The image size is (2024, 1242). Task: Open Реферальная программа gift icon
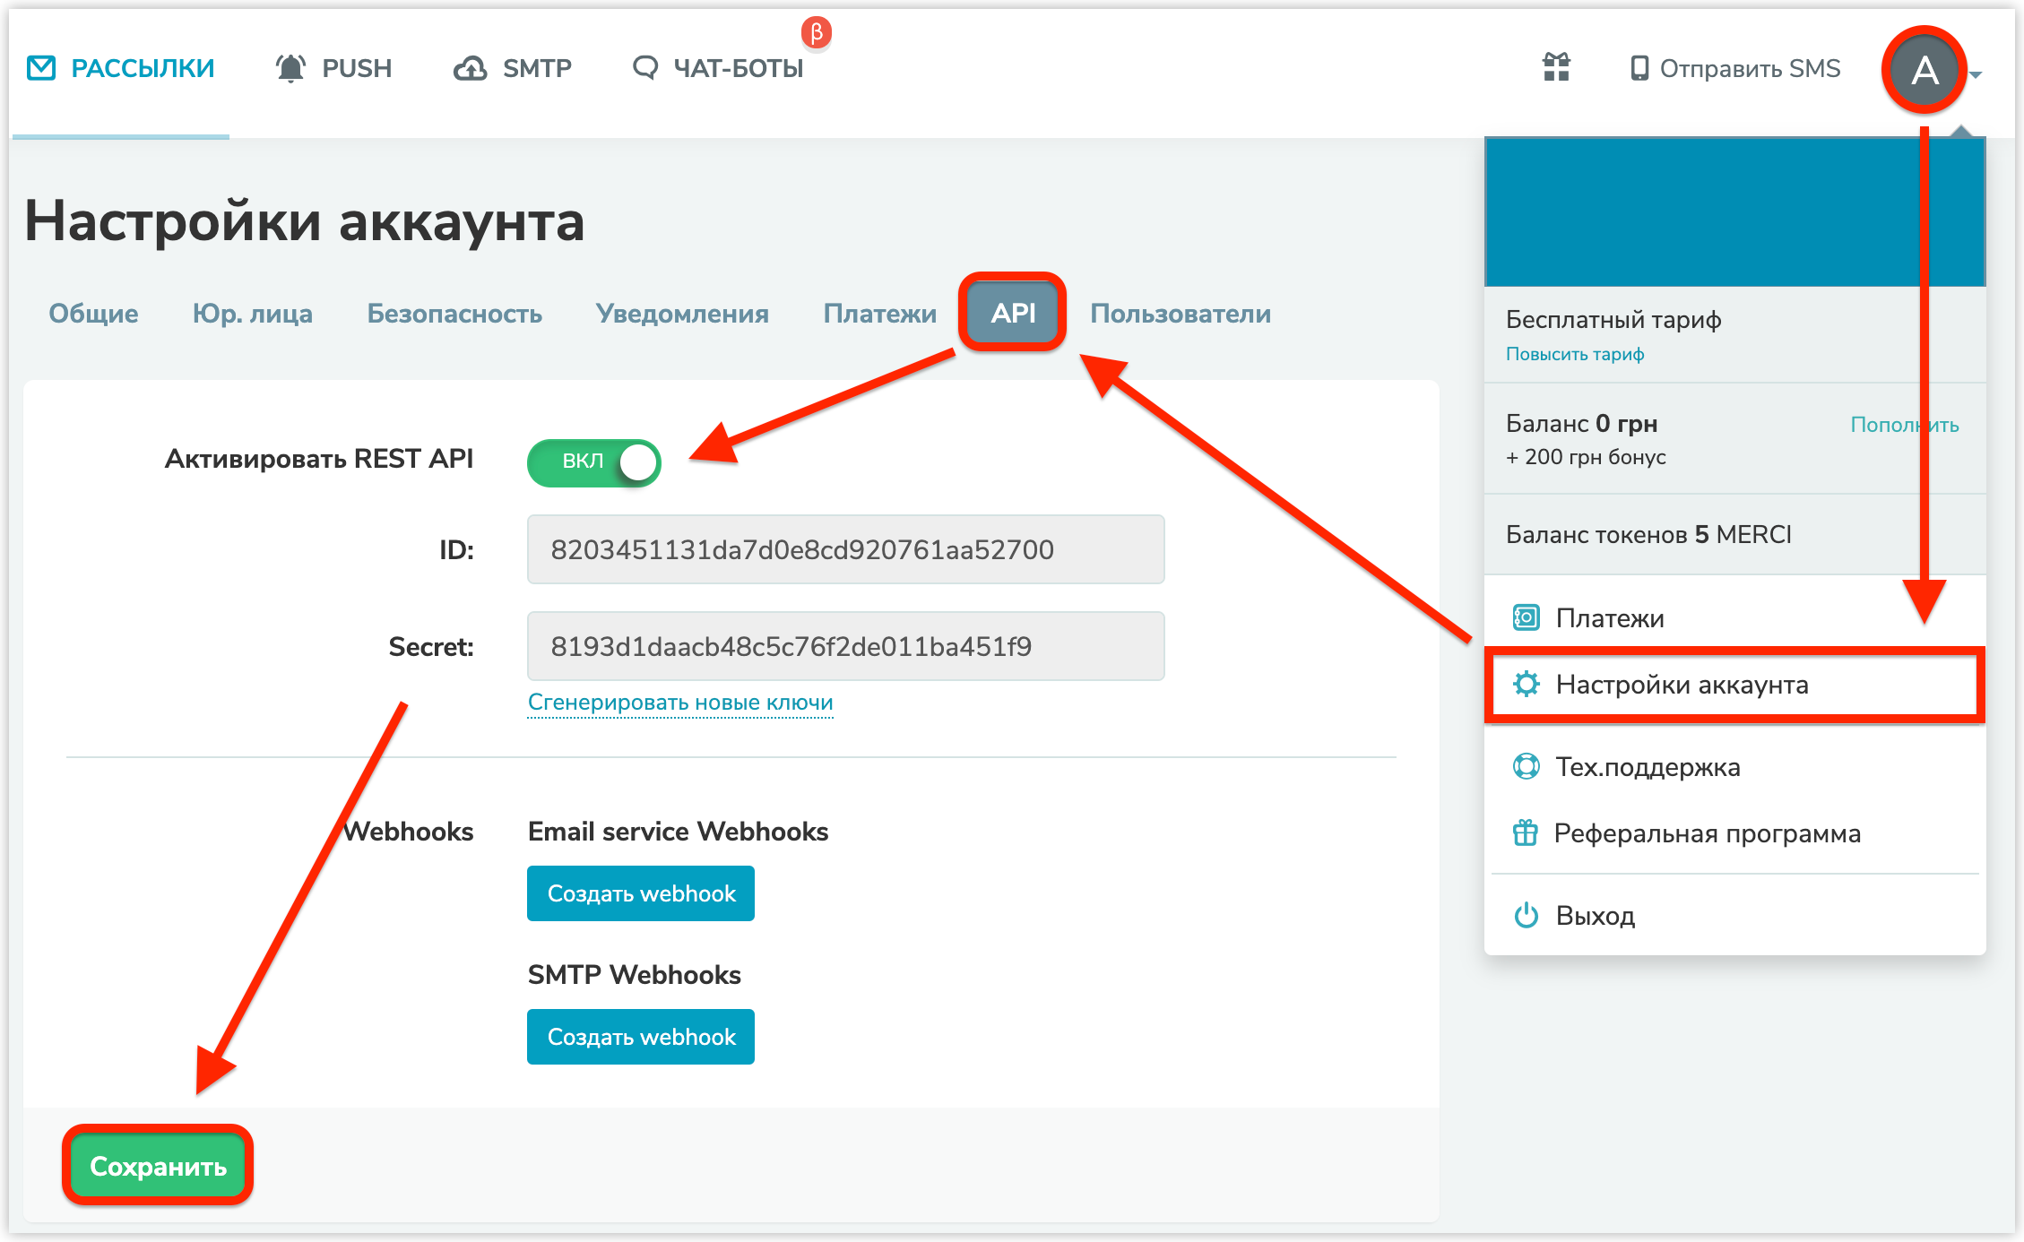(x=1526, y=833)
